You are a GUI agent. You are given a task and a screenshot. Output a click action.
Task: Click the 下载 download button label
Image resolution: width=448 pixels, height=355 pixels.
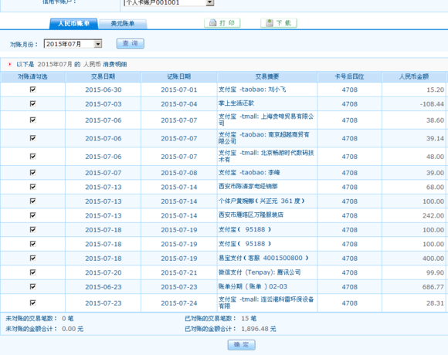tap(283, 23)
